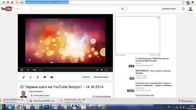196x110 pixels.
Task: Click the red extension icon in browser toolbar
Action: 188,2
